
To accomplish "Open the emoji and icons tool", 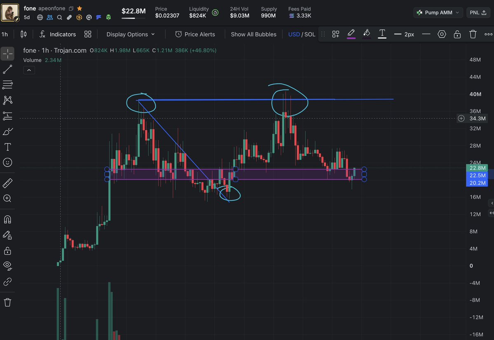I will pos(7,162).
